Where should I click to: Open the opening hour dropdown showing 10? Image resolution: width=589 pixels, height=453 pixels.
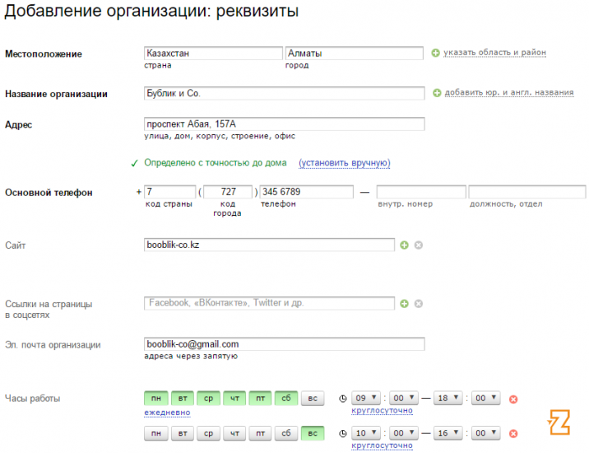(366, 433)
